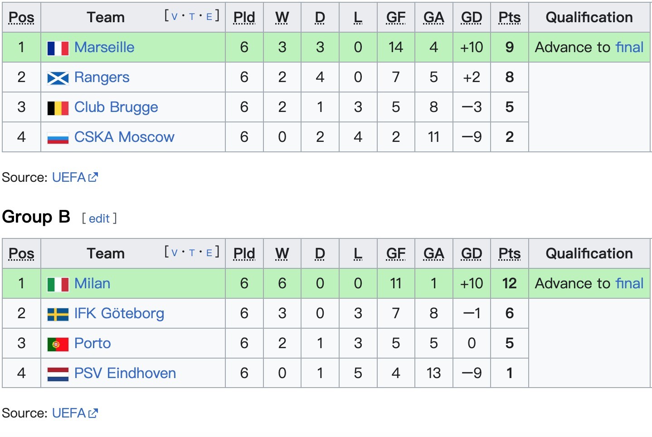Open the PSV Eindhoven link

click(x=125, y=373)
